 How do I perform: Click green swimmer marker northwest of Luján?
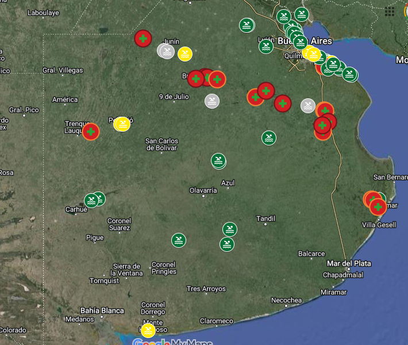[247, 25]
